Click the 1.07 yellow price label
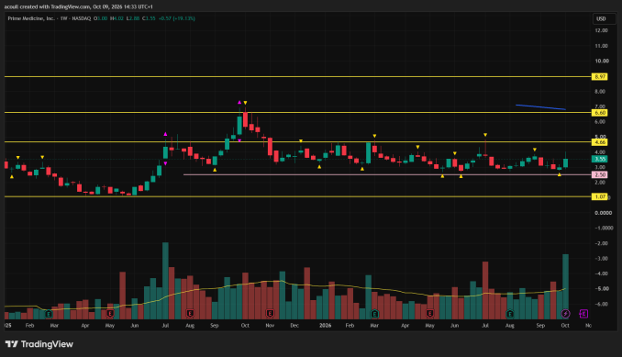This screenshot has height=357, width=622. tap(599, 196)
